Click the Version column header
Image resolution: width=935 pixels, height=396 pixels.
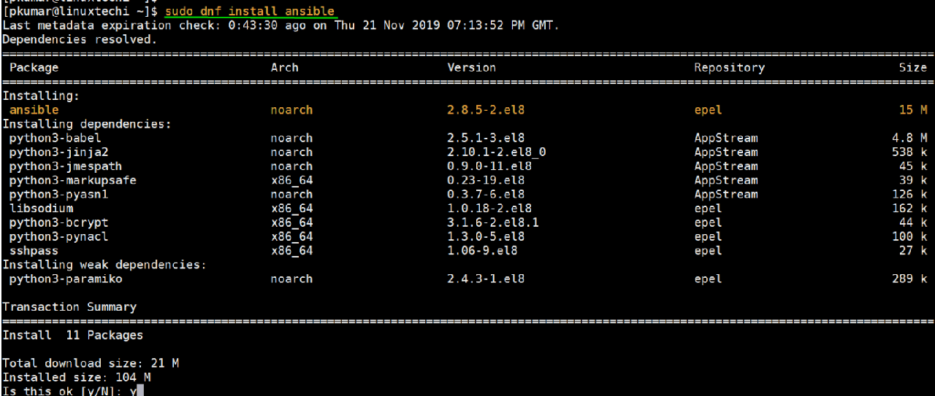pyautogui.click(x=471, y=67)
